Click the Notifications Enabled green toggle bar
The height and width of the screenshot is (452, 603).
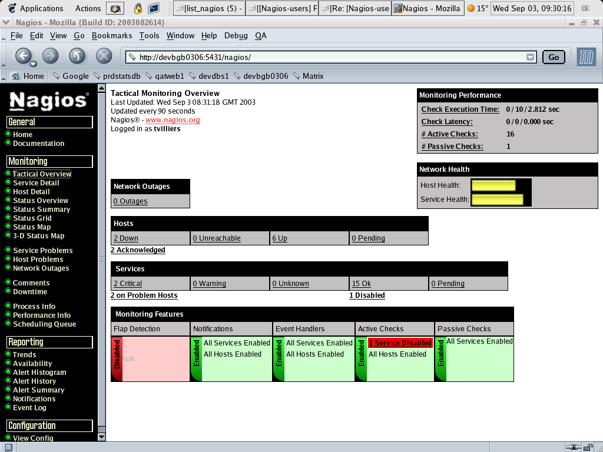pos(197,359)
